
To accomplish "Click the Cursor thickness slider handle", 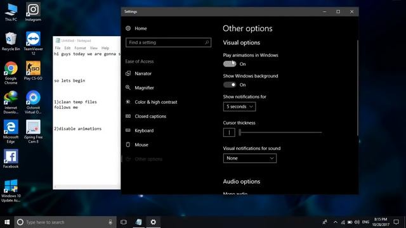I will (x=240, y=132).
